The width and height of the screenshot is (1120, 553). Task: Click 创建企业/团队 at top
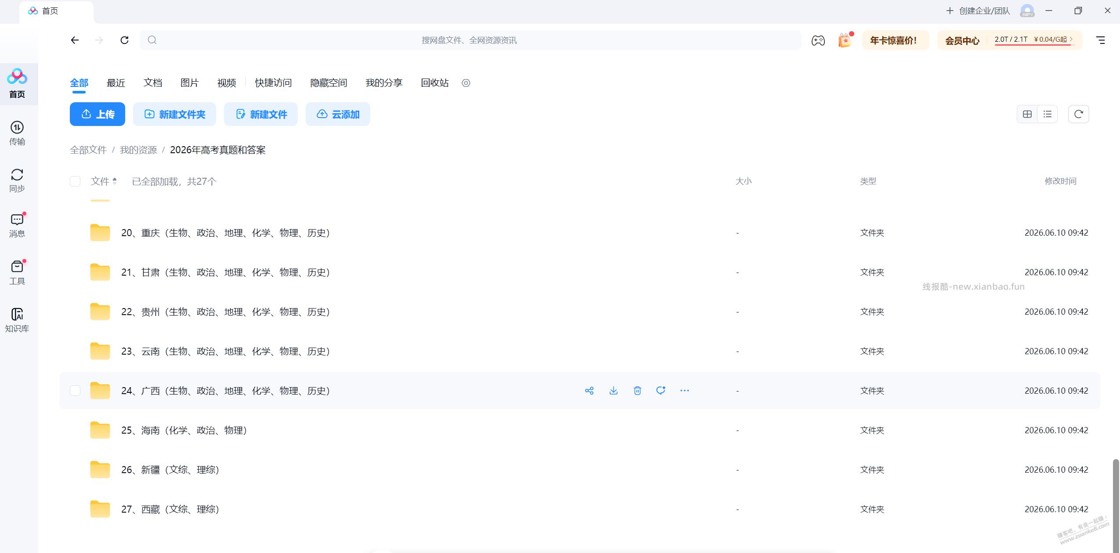coord(978,11)
